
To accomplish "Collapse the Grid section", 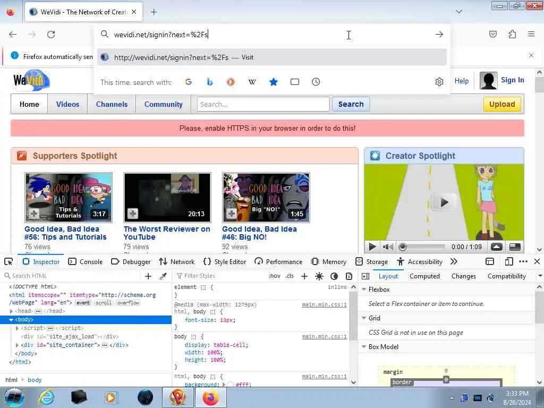I will pyautogui.click(x=364, y=318).
